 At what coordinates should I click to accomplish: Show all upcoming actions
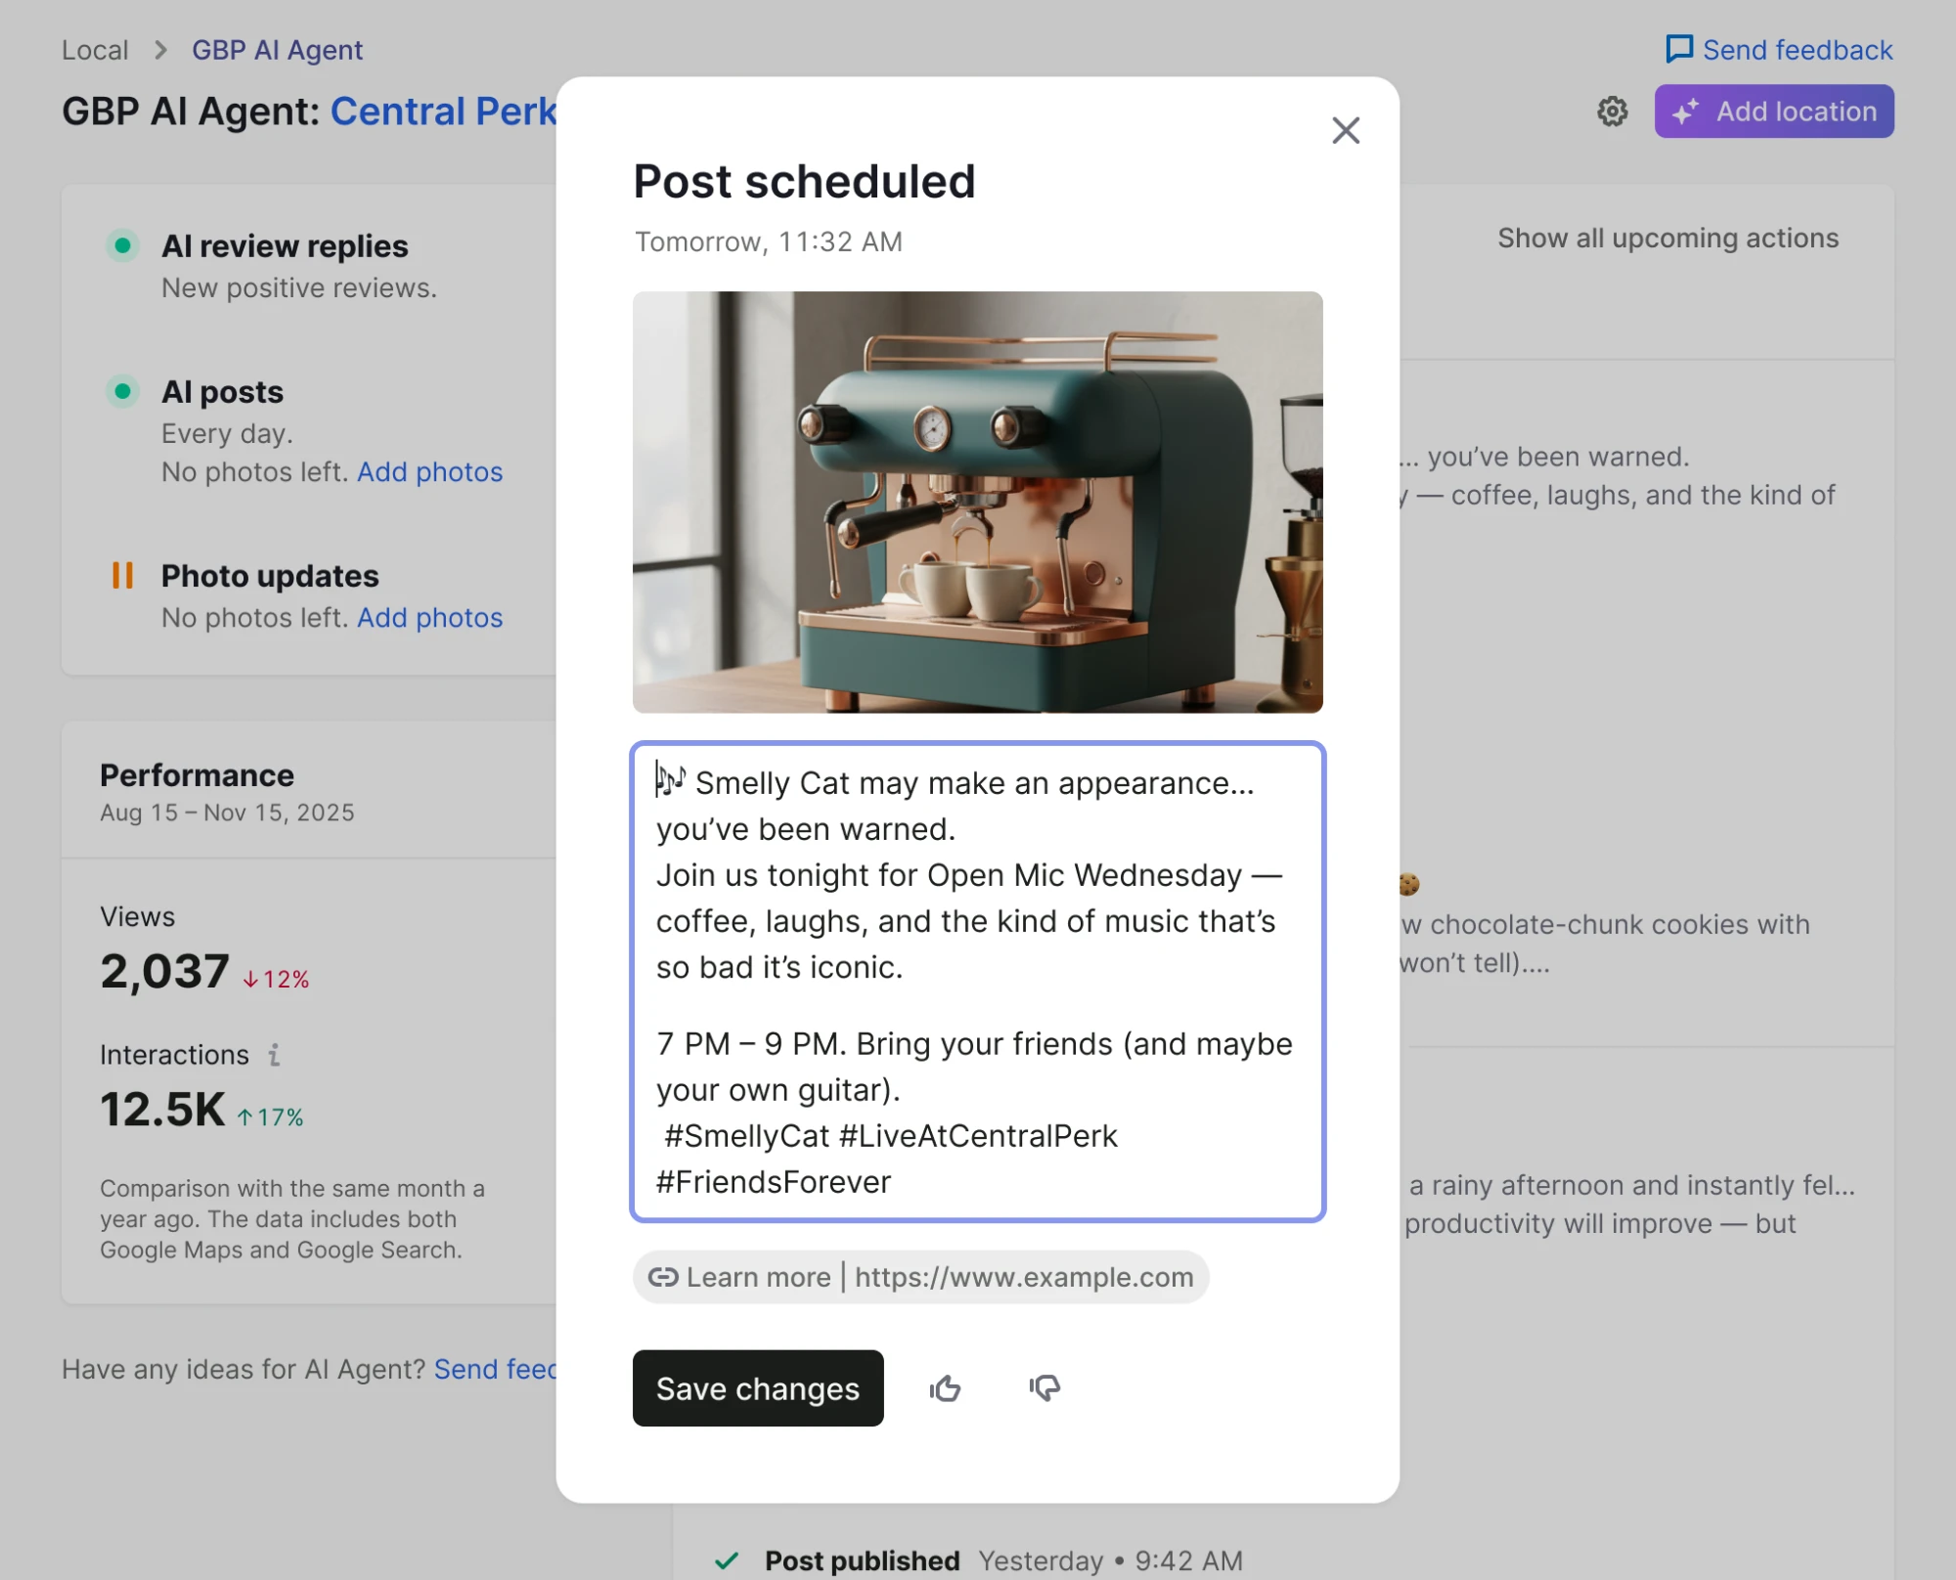coord(1668,238)
